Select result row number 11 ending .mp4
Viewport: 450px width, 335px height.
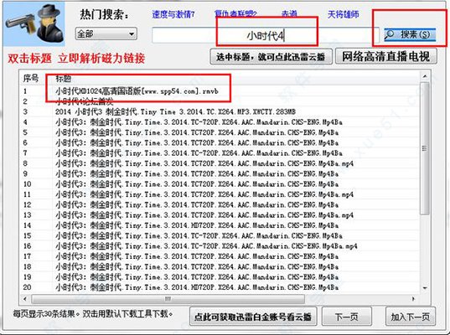point(220,194)
